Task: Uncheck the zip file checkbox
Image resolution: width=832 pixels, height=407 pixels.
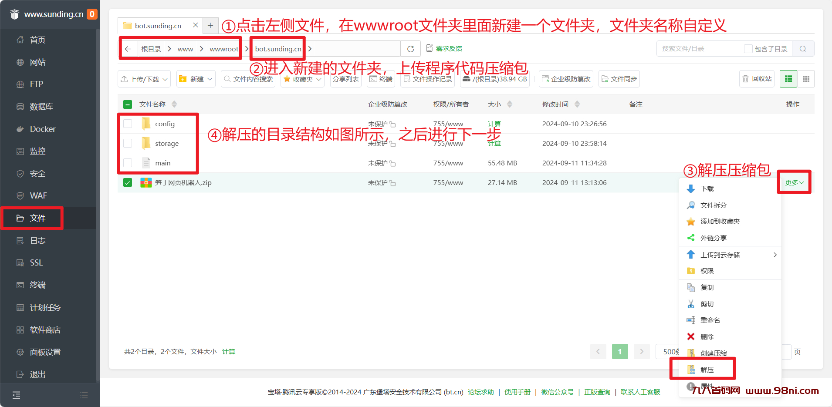Action: (x=128, y=182)
